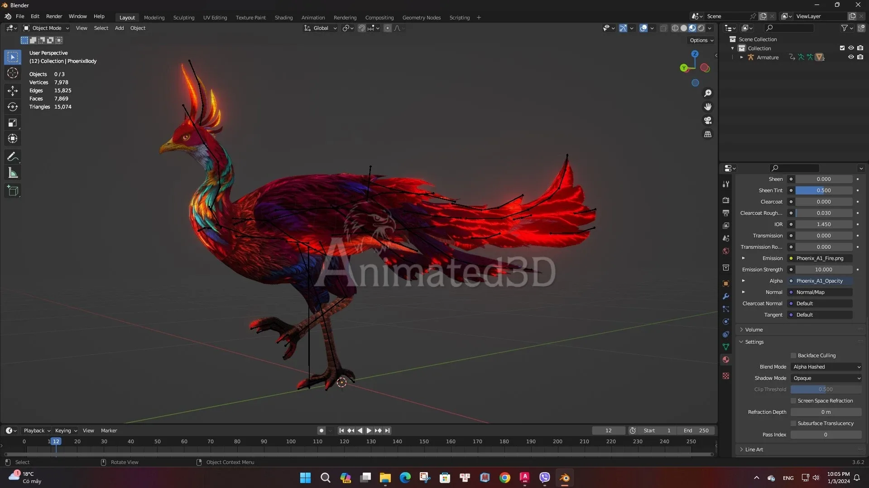
Task: Select the Rotate tool in the toolbar
Action: (12, 107)
